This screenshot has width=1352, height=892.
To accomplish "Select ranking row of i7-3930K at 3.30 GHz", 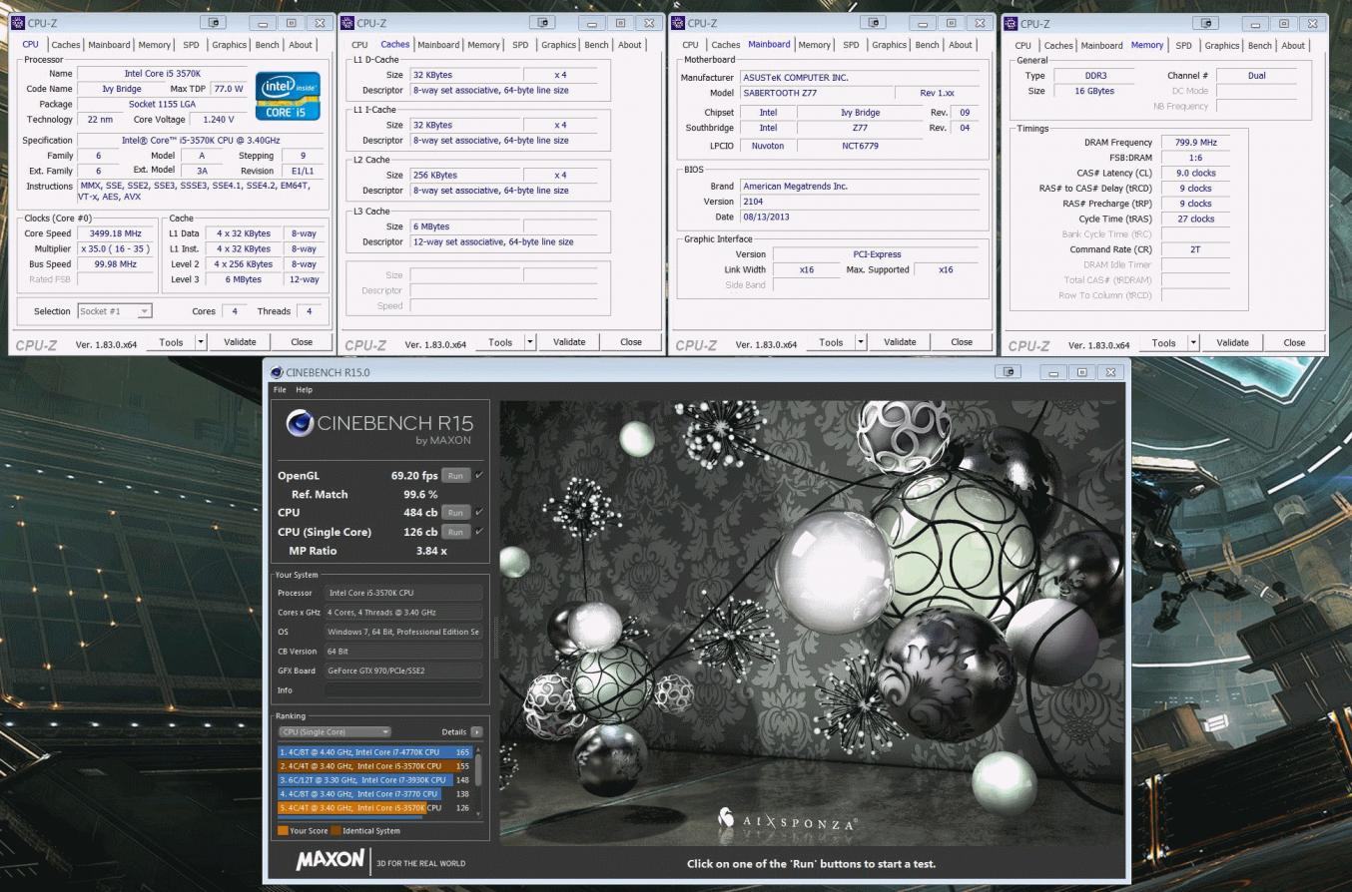I will (375, 780).
